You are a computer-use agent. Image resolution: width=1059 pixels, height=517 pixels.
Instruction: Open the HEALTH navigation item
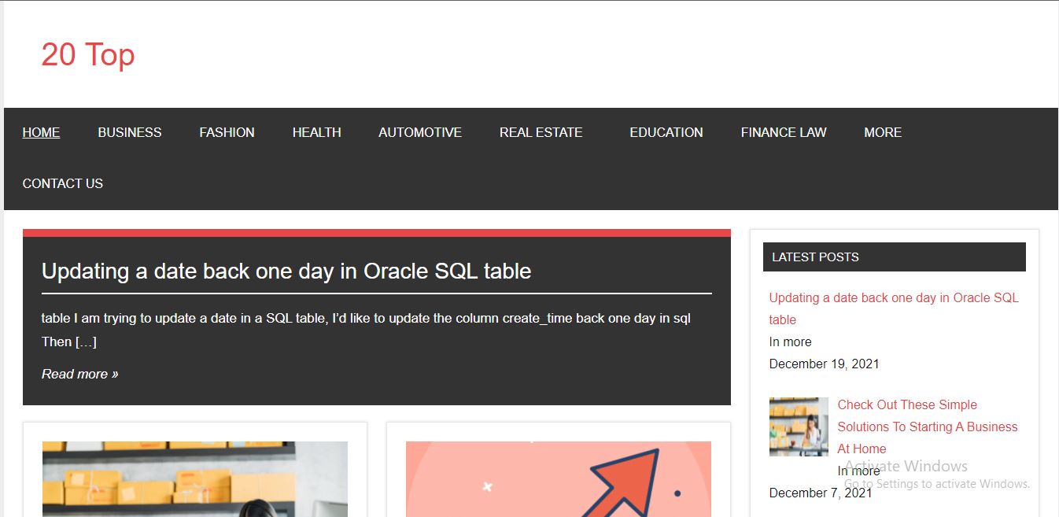317,132
